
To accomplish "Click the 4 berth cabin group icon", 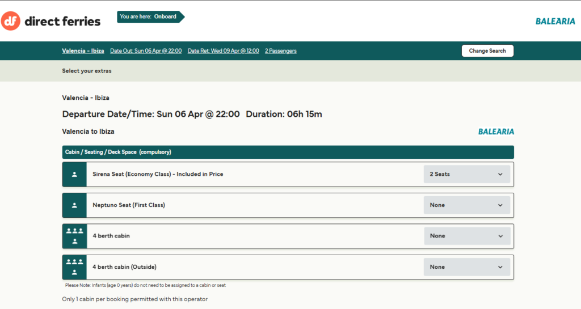I will pyautogui.click(x=74, y=236).
